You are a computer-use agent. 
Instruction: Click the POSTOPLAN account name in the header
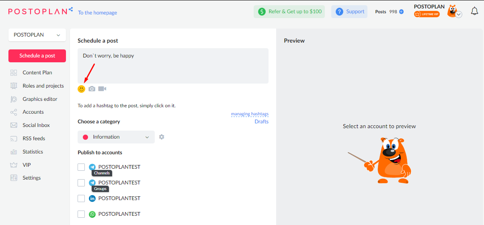(x=429, y=7)
